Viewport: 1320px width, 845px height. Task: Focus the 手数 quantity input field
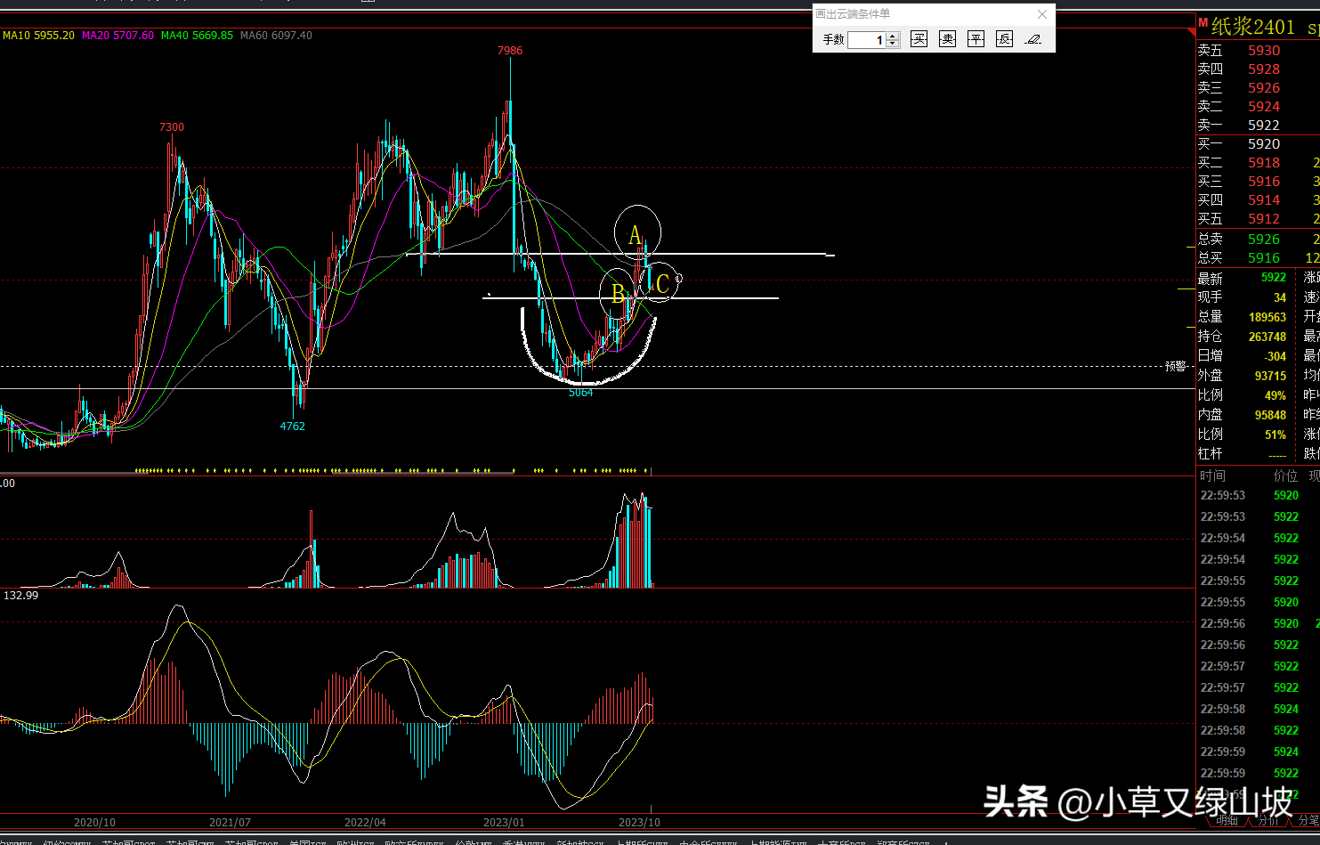(x=868, y=40)
